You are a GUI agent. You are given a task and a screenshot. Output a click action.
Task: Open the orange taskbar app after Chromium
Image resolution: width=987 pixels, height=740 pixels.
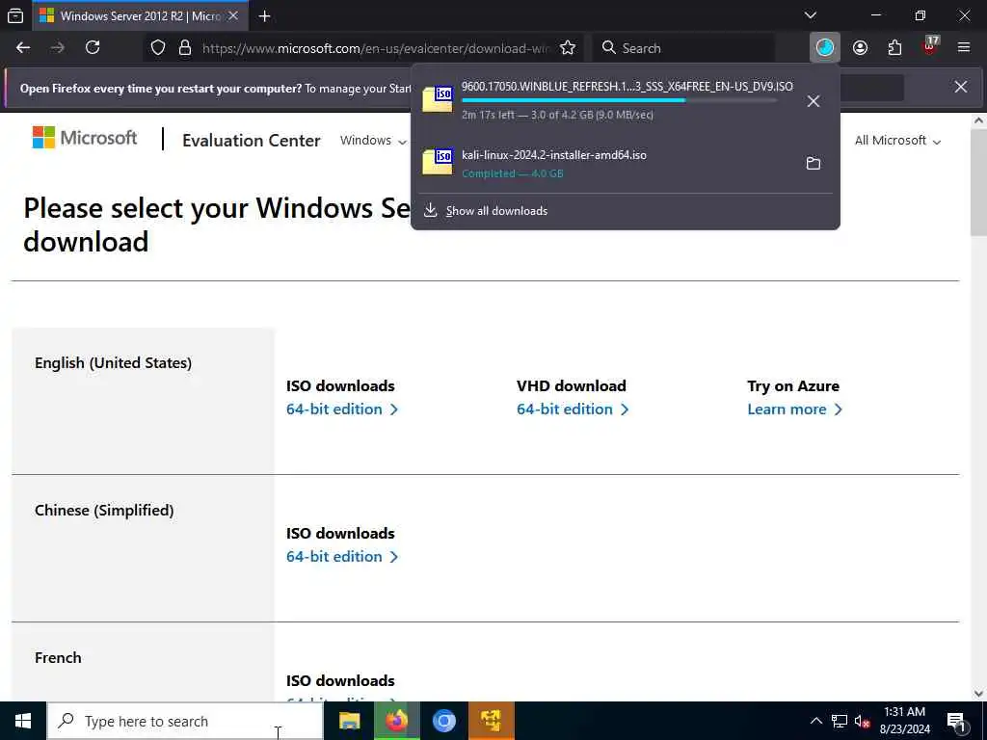pos(491,721)
